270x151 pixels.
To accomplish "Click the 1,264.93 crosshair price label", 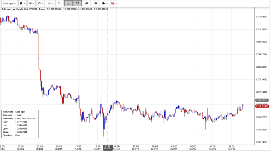I will pyautogui.click(x=262, y=100).
